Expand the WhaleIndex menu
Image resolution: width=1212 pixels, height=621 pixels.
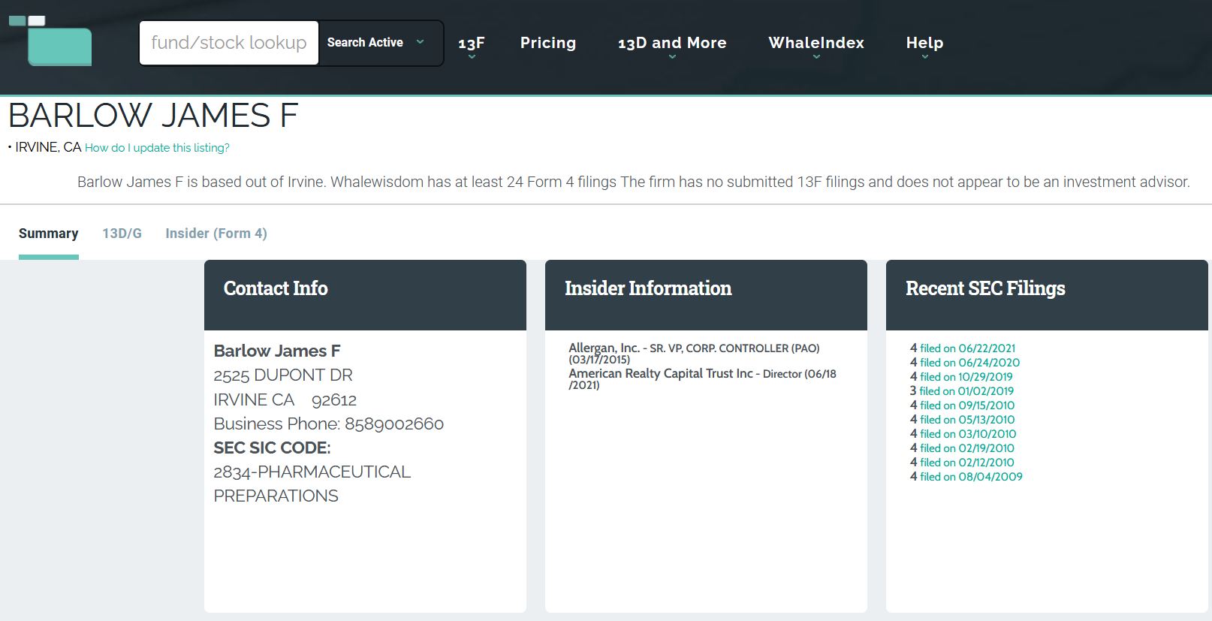point(816,44)
